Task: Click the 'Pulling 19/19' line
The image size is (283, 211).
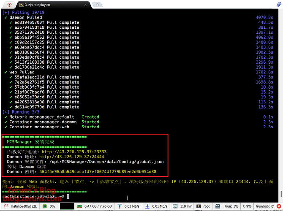Action: [23, 12]
